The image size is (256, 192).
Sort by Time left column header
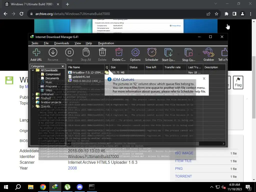(x=154, y=67)
